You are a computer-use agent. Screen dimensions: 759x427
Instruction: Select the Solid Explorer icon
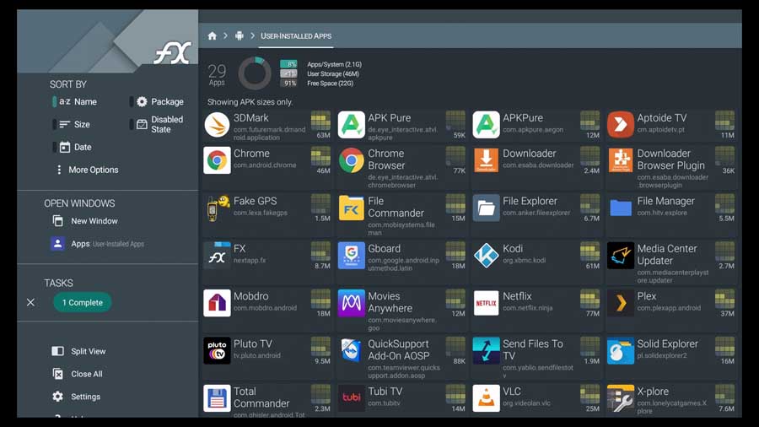click(621, 350)
